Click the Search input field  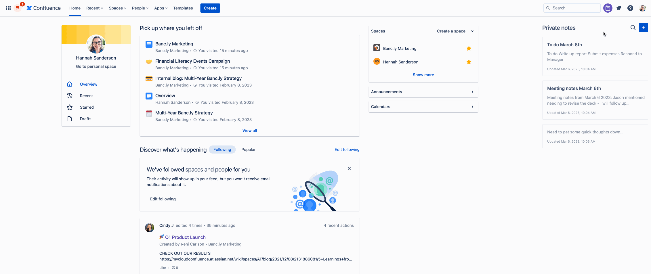pyautogui.click(x=572, y=8)
